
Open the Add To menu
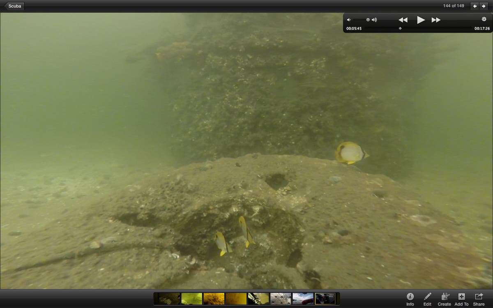point(461,299)
